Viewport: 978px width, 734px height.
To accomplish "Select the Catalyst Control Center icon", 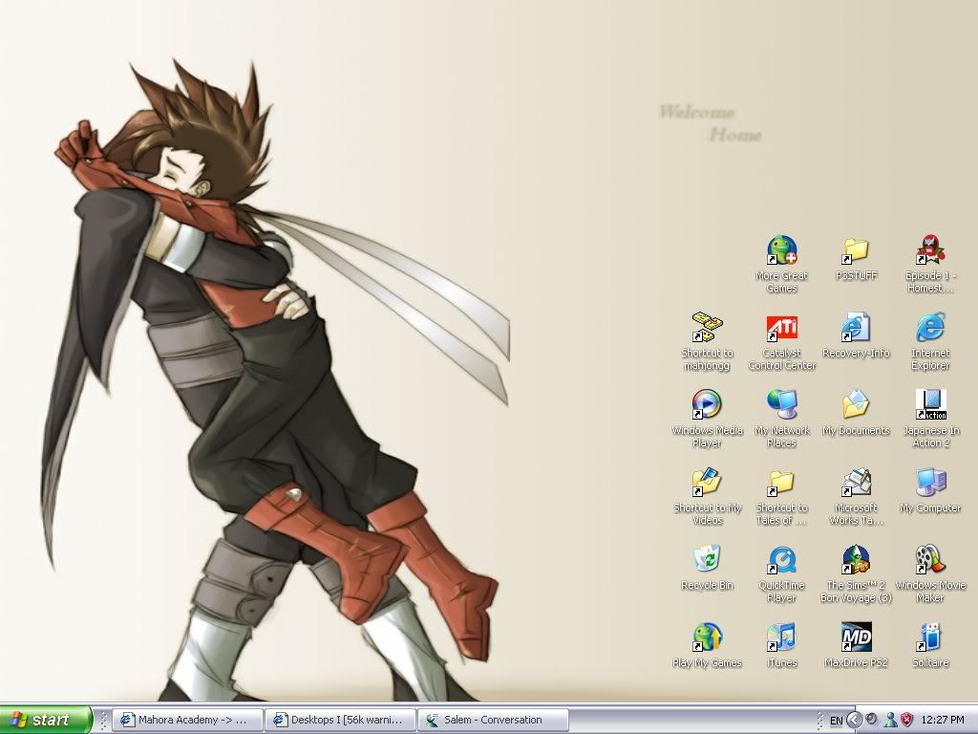I will 781,329.
